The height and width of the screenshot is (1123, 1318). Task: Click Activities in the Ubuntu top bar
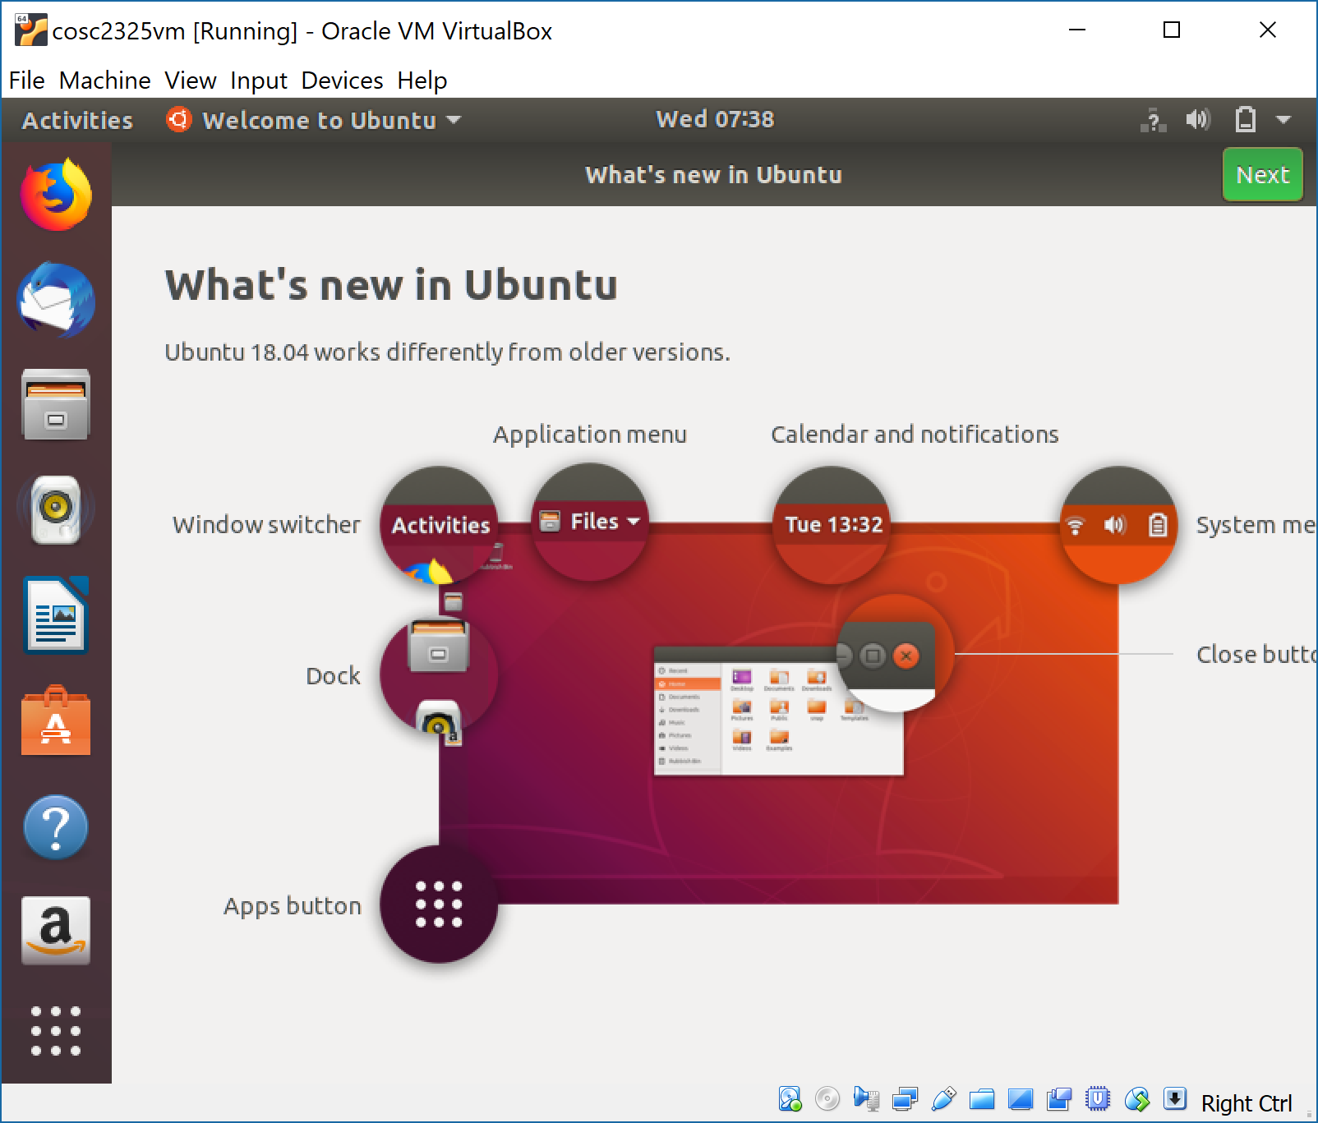(77, 120)
